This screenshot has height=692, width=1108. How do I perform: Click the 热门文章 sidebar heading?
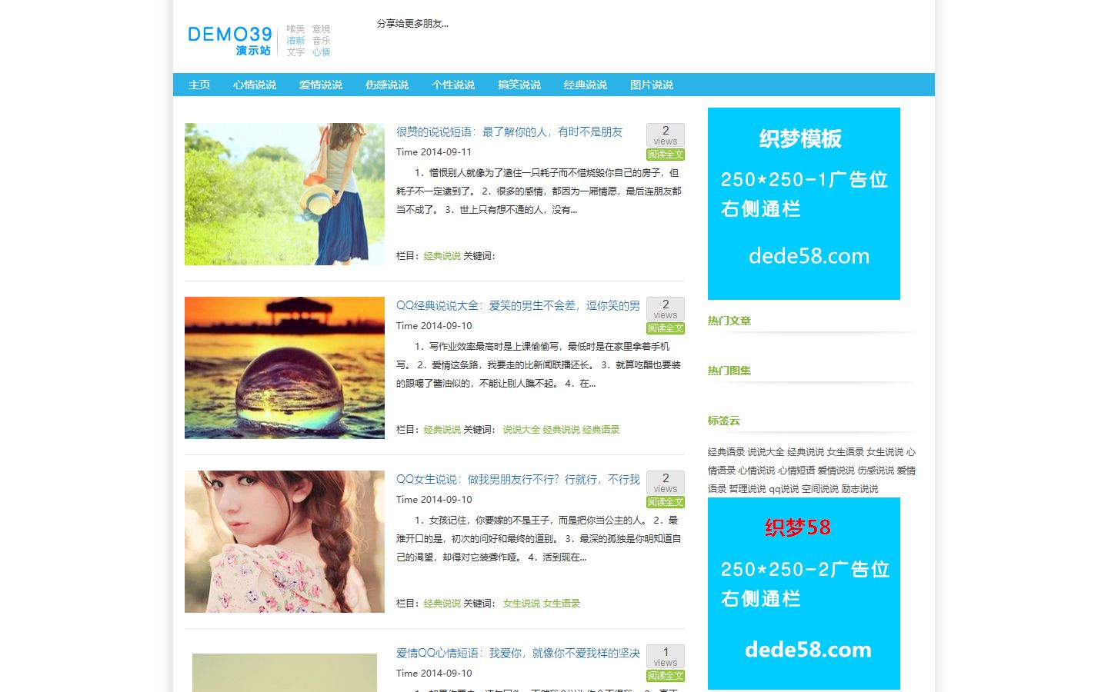729,321
